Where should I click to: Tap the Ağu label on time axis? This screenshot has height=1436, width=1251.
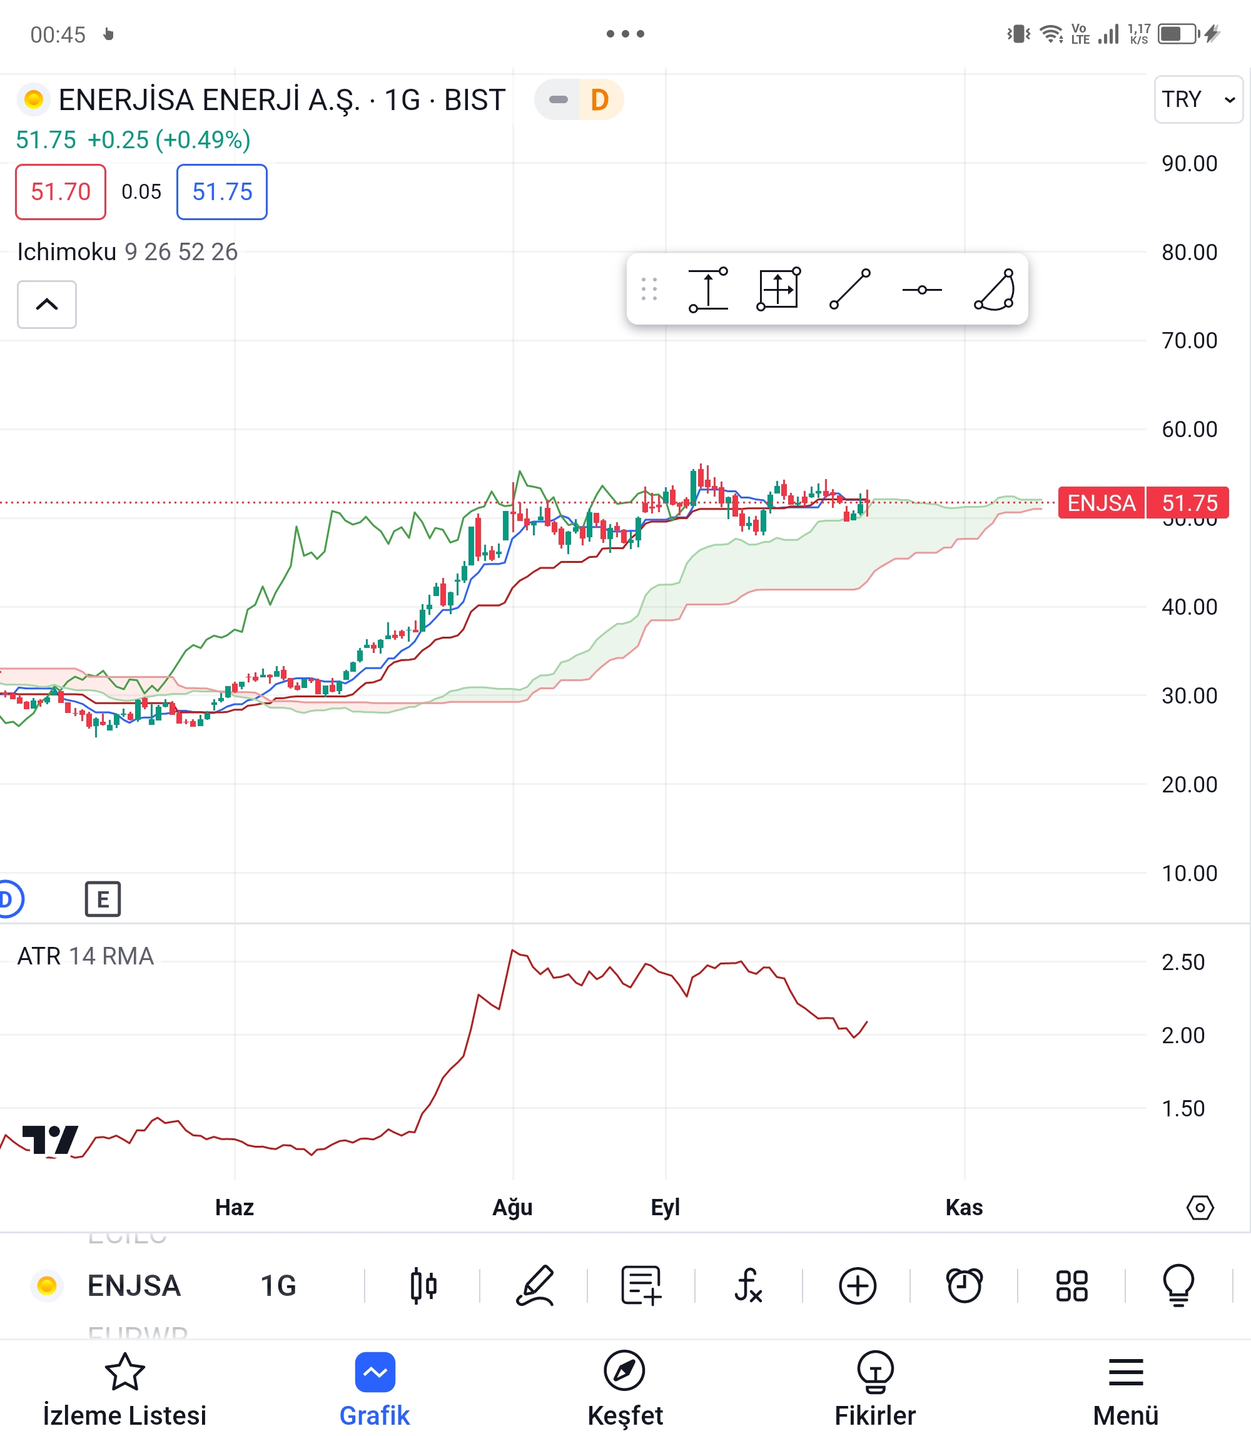coord(512,1207)
